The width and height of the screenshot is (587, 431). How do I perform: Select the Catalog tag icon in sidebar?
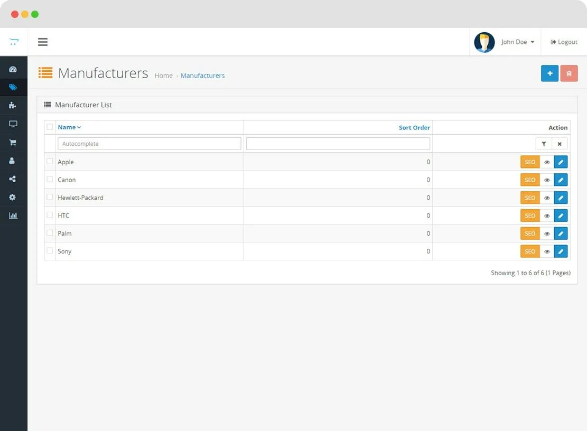[14, 87]
